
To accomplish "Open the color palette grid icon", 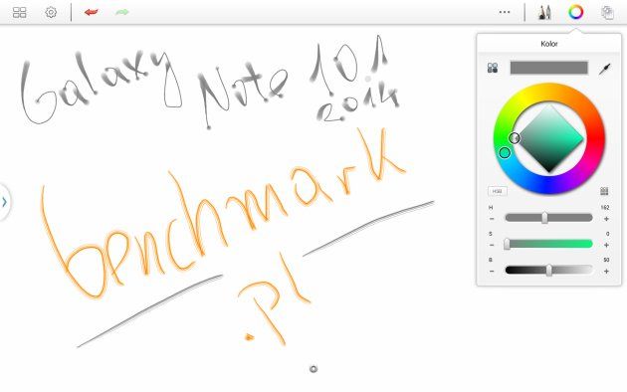I will [x=604, y=191].
